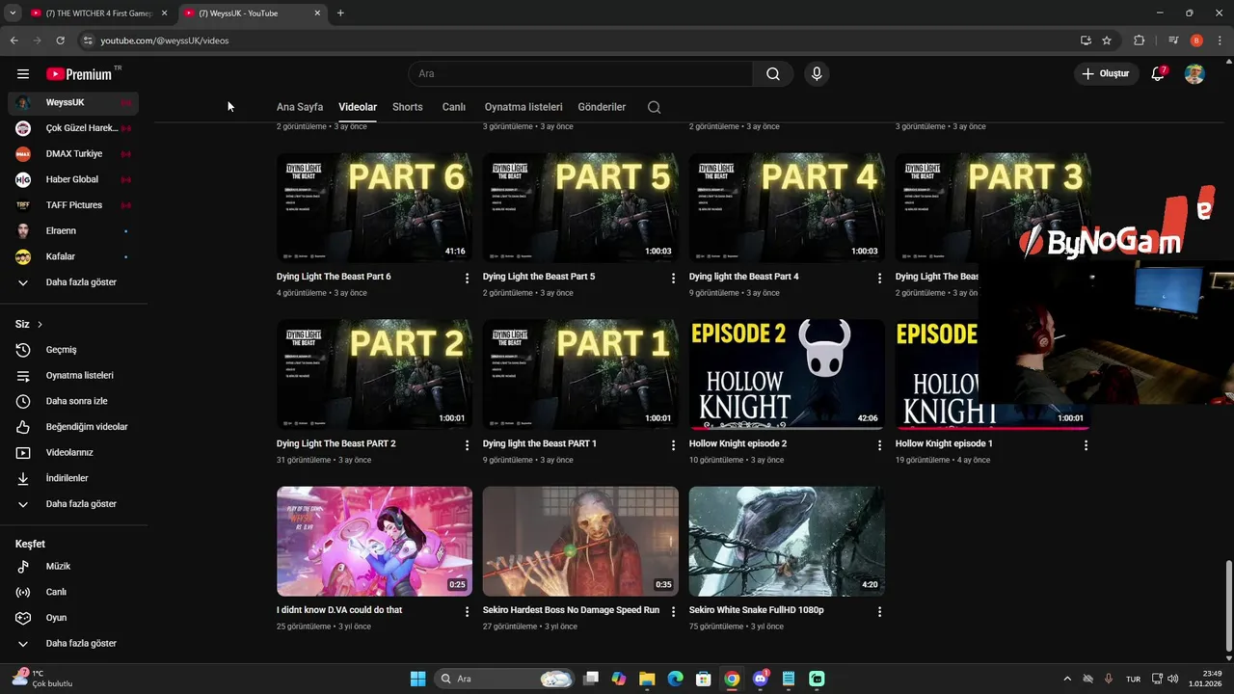This screenshot has height=694, width=1234.
Task: Open options for Hollow Knight episode 2
Action: tap(880, 445)
